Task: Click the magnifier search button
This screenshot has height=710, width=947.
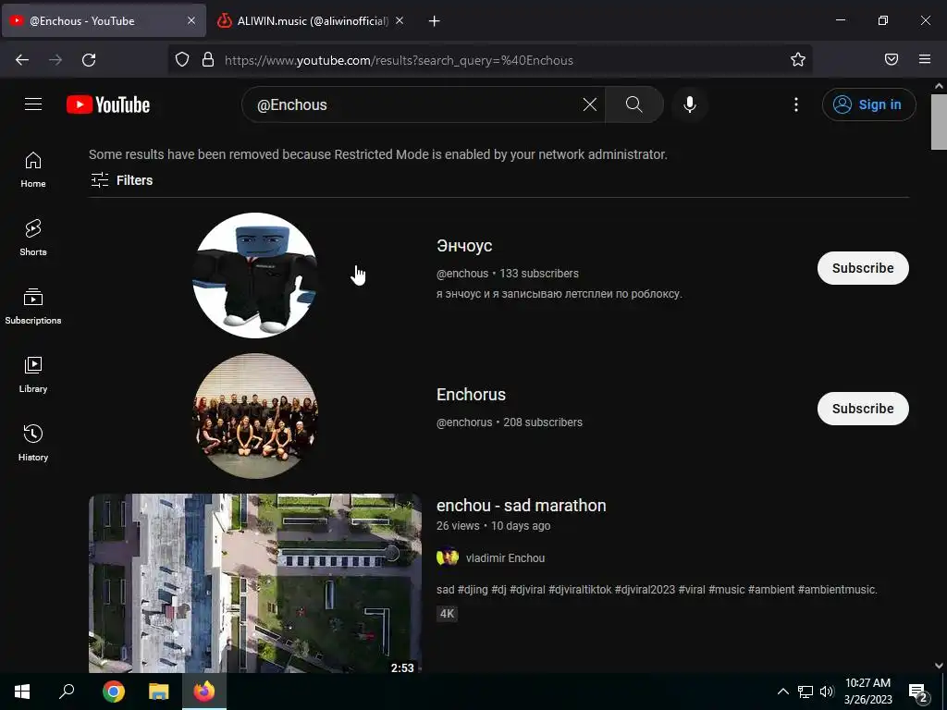Action: (634, 104)
